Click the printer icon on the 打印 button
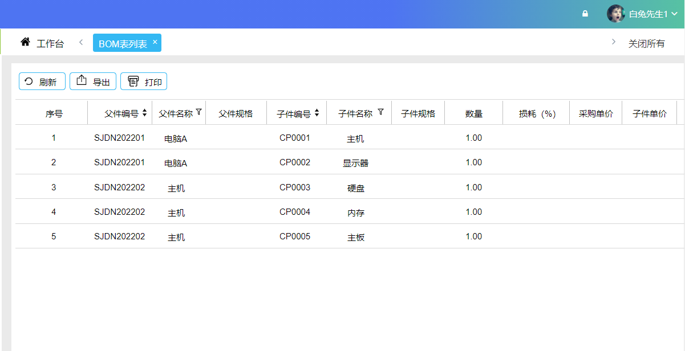The height and width of the screenshot is (351, 685). coord(132,80)
